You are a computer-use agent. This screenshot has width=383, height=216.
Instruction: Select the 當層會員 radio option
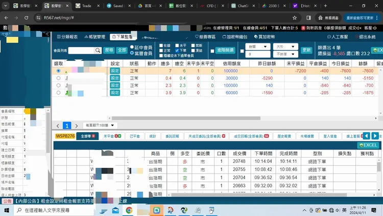tap(132, 53)
